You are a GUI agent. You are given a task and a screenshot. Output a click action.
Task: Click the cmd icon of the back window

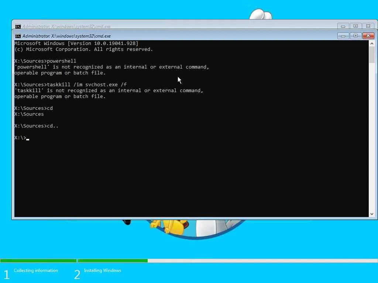point(18,27)
